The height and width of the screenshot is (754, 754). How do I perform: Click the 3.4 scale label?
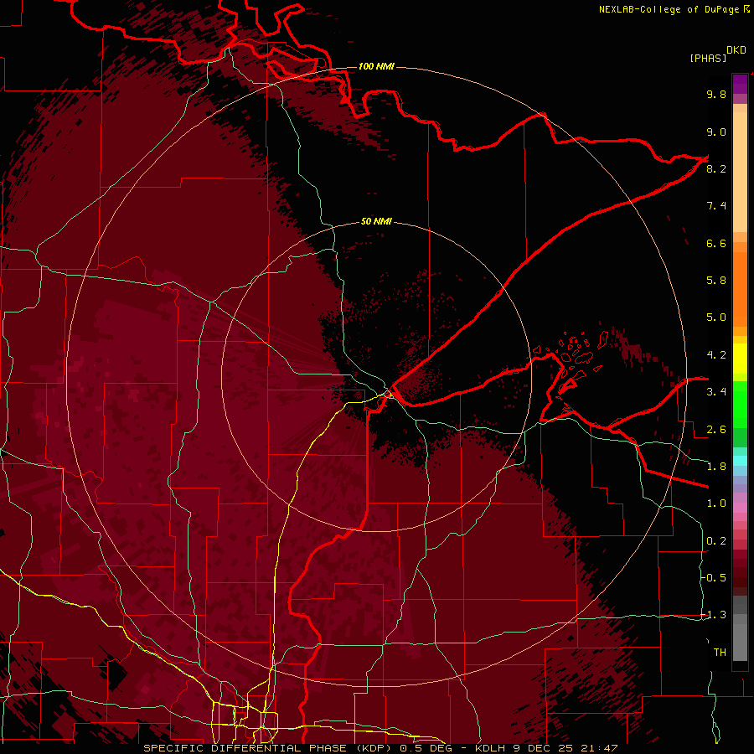pyautogui.click(x=716, y=392)
